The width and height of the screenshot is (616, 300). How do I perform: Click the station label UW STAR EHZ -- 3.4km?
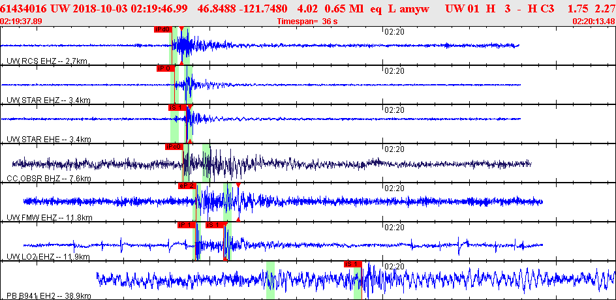[48, 100]
